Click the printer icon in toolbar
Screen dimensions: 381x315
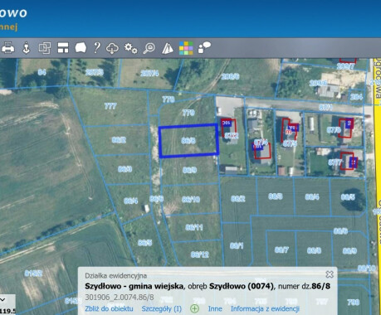coord(7,48)
